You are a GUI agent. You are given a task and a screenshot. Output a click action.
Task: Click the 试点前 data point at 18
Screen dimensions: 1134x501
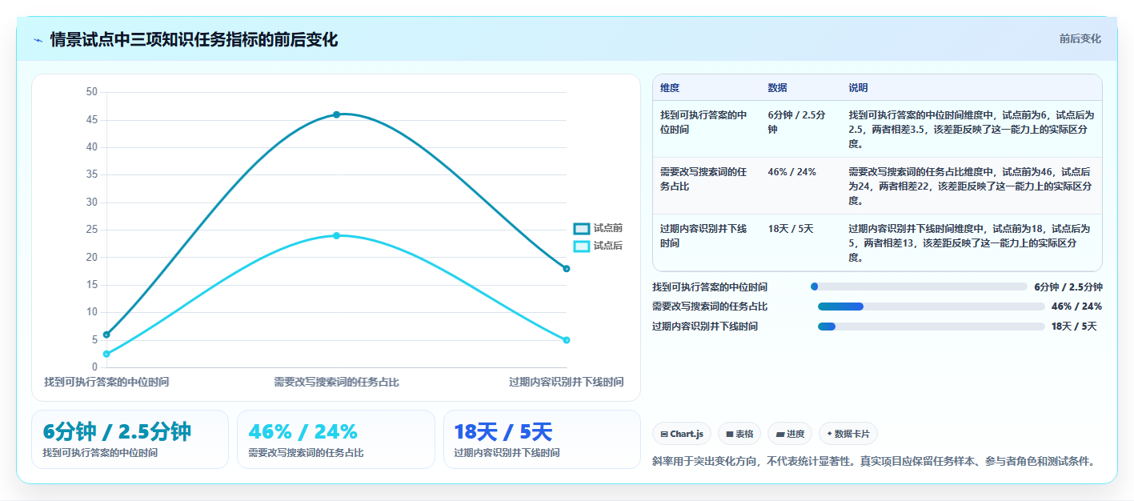tap(567, 269)
